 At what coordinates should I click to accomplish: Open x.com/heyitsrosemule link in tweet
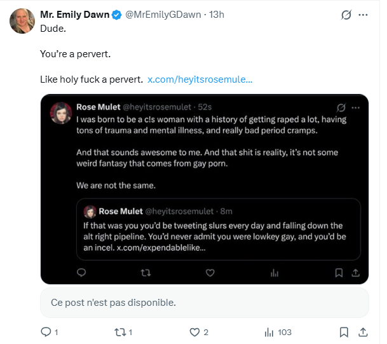[200, 79]
